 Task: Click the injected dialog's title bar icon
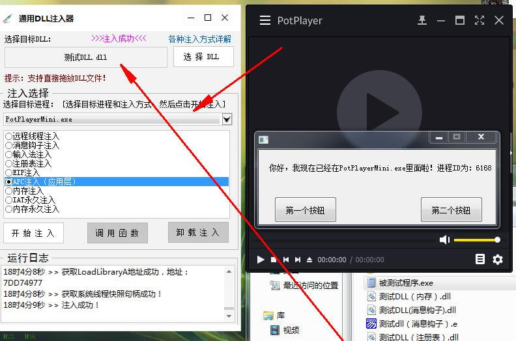pyautogui.click(x=264, y=140)
